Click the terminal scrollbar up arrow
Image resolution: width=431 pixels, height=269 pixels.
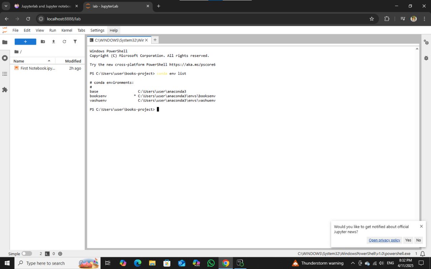tap(417, 48)
